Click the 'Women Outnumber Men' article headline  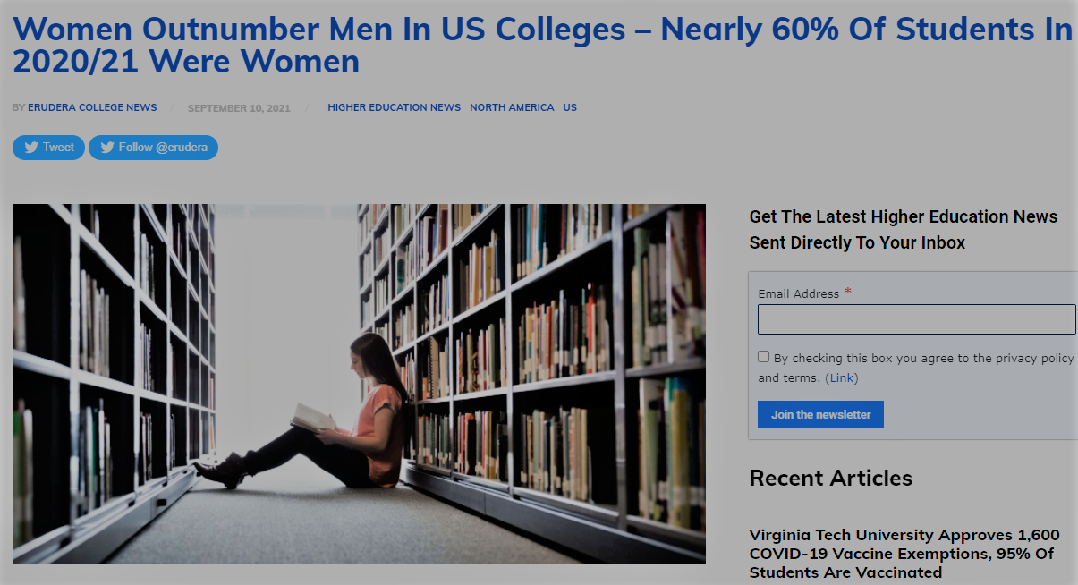pos(542,45)
